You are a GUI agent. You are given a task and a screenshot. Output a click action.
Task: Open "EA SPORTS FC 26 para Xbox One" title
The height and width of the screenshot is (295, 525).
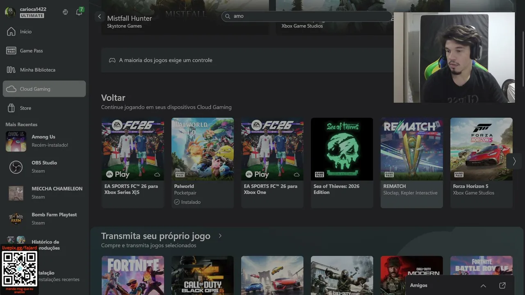[x=271, y=189]
